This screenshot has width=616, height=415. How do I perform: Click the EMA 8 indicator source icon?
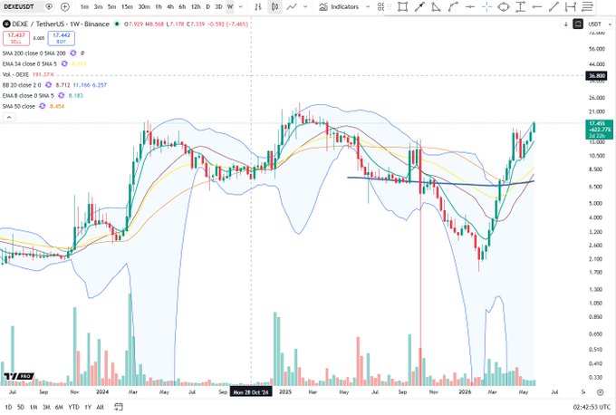pos(62,95)
